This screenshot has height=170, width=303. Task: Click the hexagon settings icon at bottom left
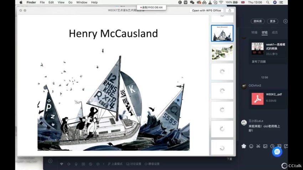pyautogui.click(x=50, y=161)
